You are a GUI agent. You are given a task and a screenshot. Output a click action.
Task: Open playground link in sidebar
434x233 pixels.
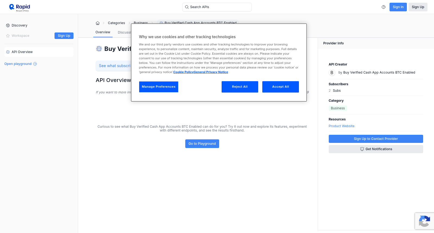point(21,64)
